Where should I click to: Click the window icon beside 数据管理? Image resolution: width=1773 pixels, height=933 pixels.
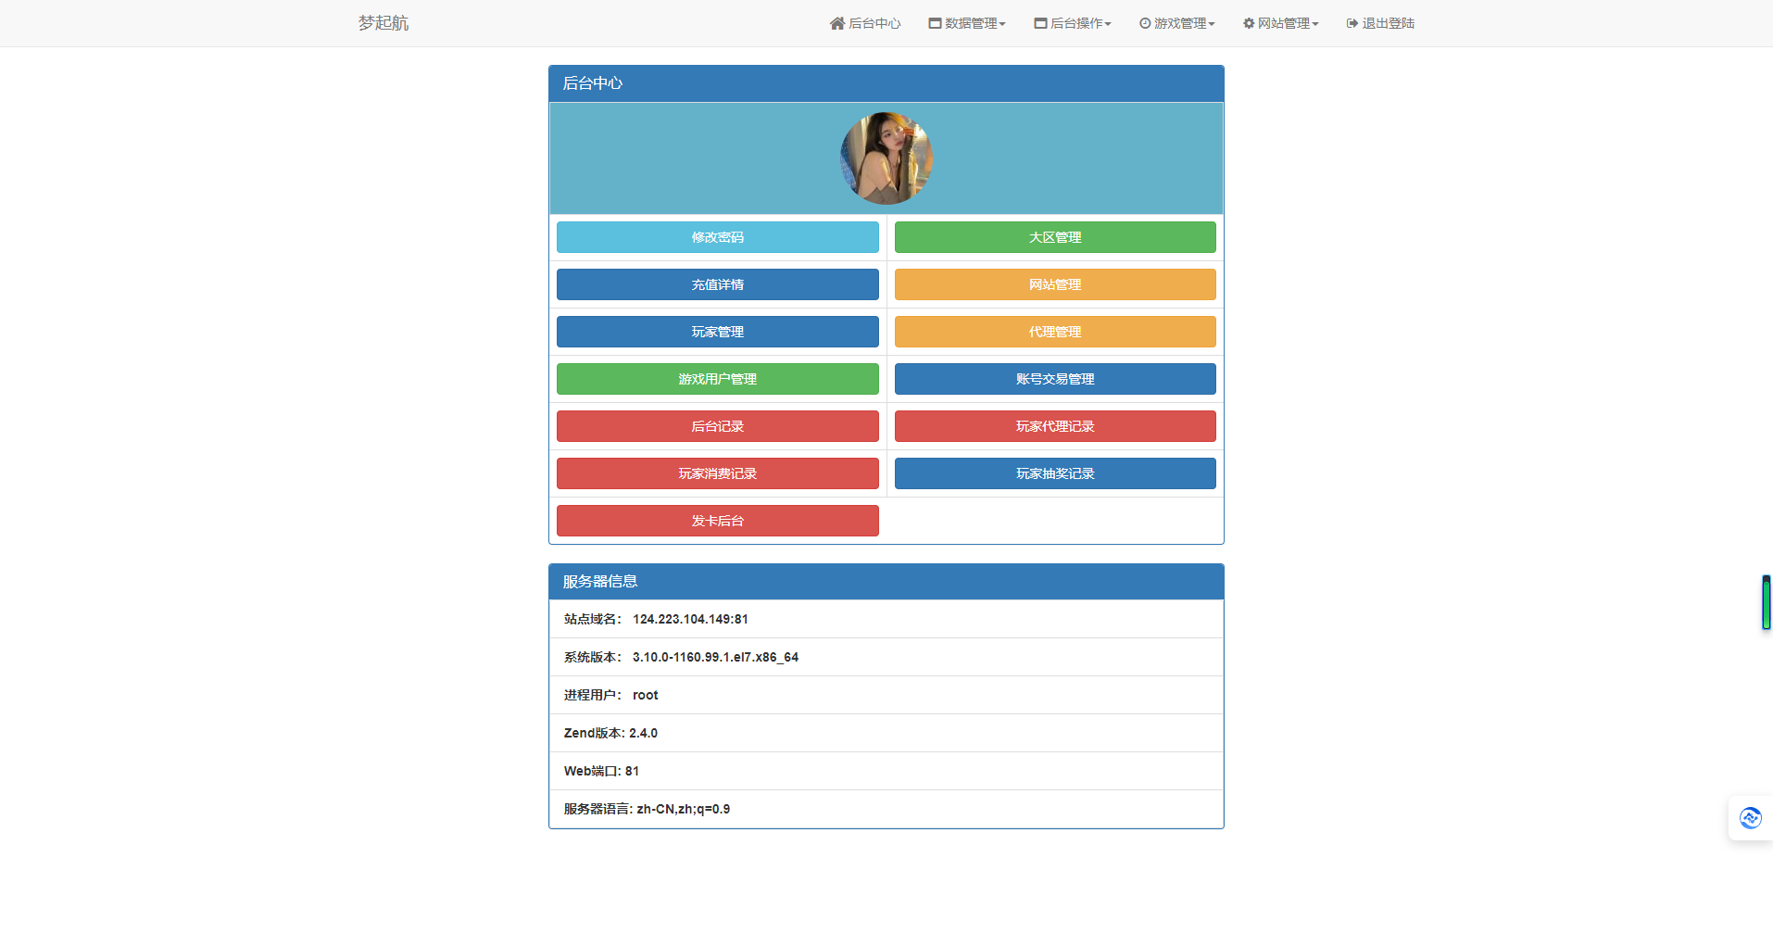(x=935, y=23)
